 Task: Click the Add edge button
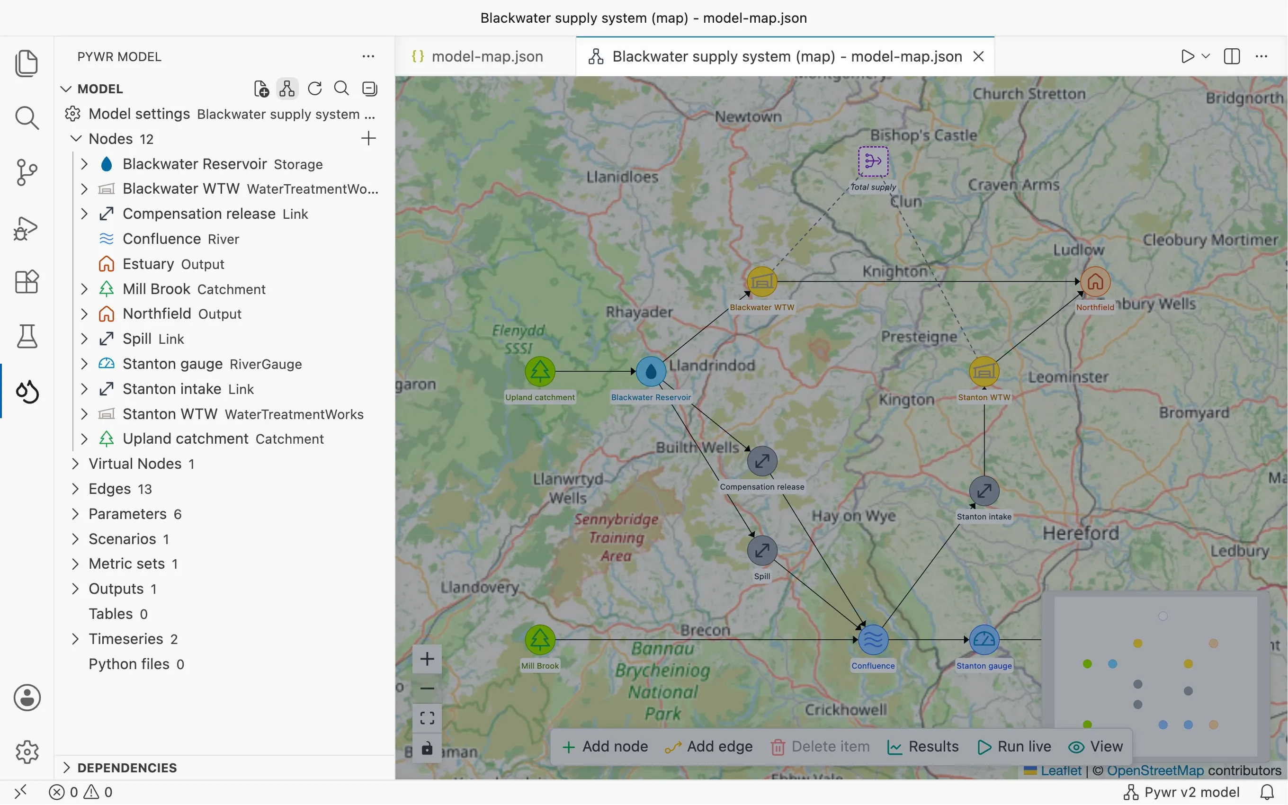click(x=709, y=746)
